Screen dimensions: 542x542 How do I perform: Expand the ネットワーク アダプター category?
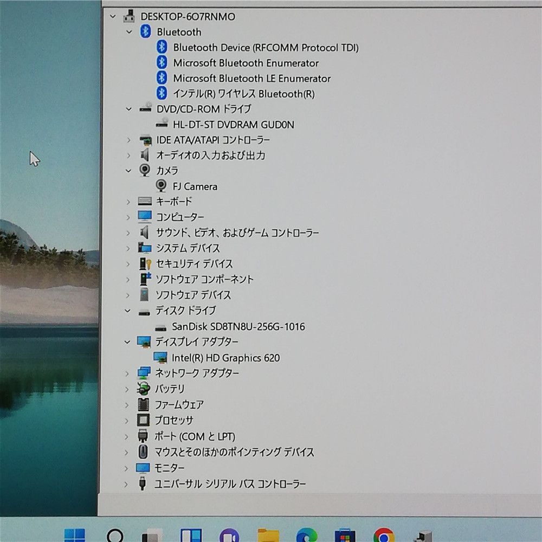tap(128, 373)
